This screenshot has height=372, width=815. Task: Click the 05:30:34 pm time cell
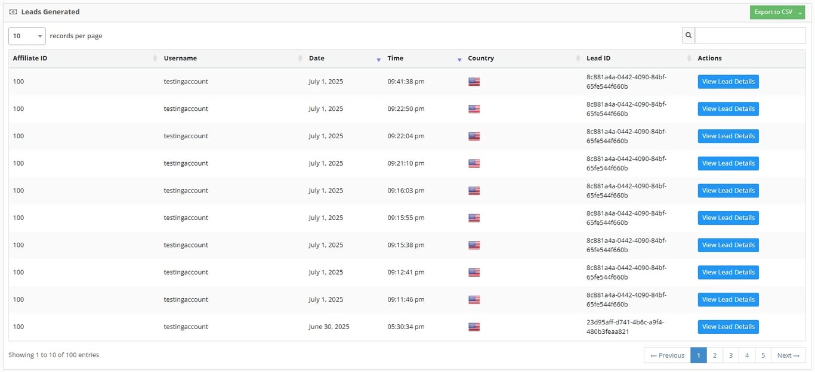(x=406, y=327)
